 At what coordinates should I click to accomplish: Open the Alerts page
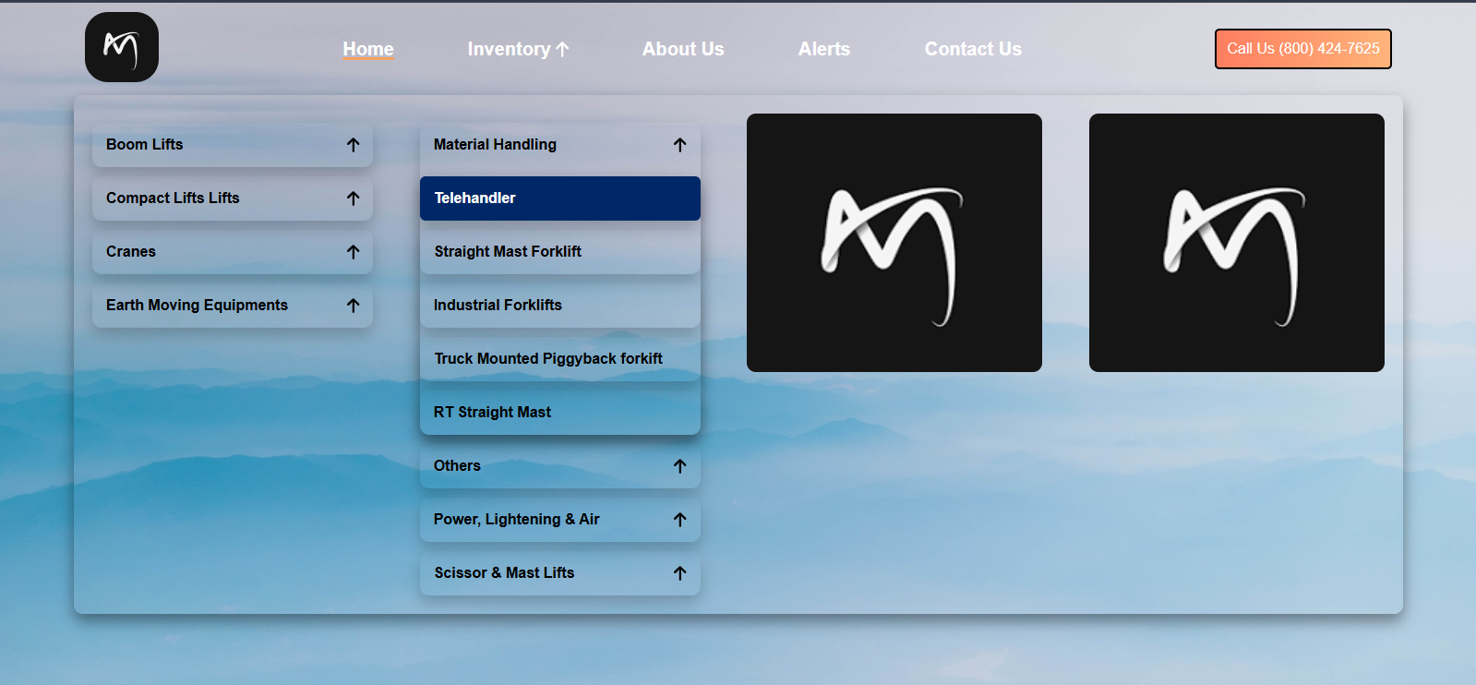coord(824,49)
